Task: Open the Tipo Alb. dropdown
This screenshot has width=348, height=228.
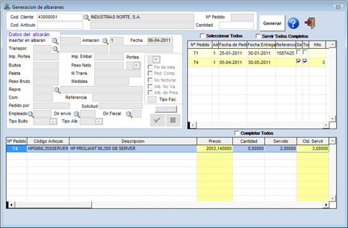Action: (99, 122)
